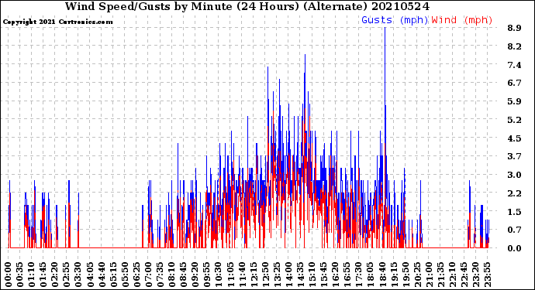Click the 7.4 y-axis label
535x290 pixels.
pos(515,65)
